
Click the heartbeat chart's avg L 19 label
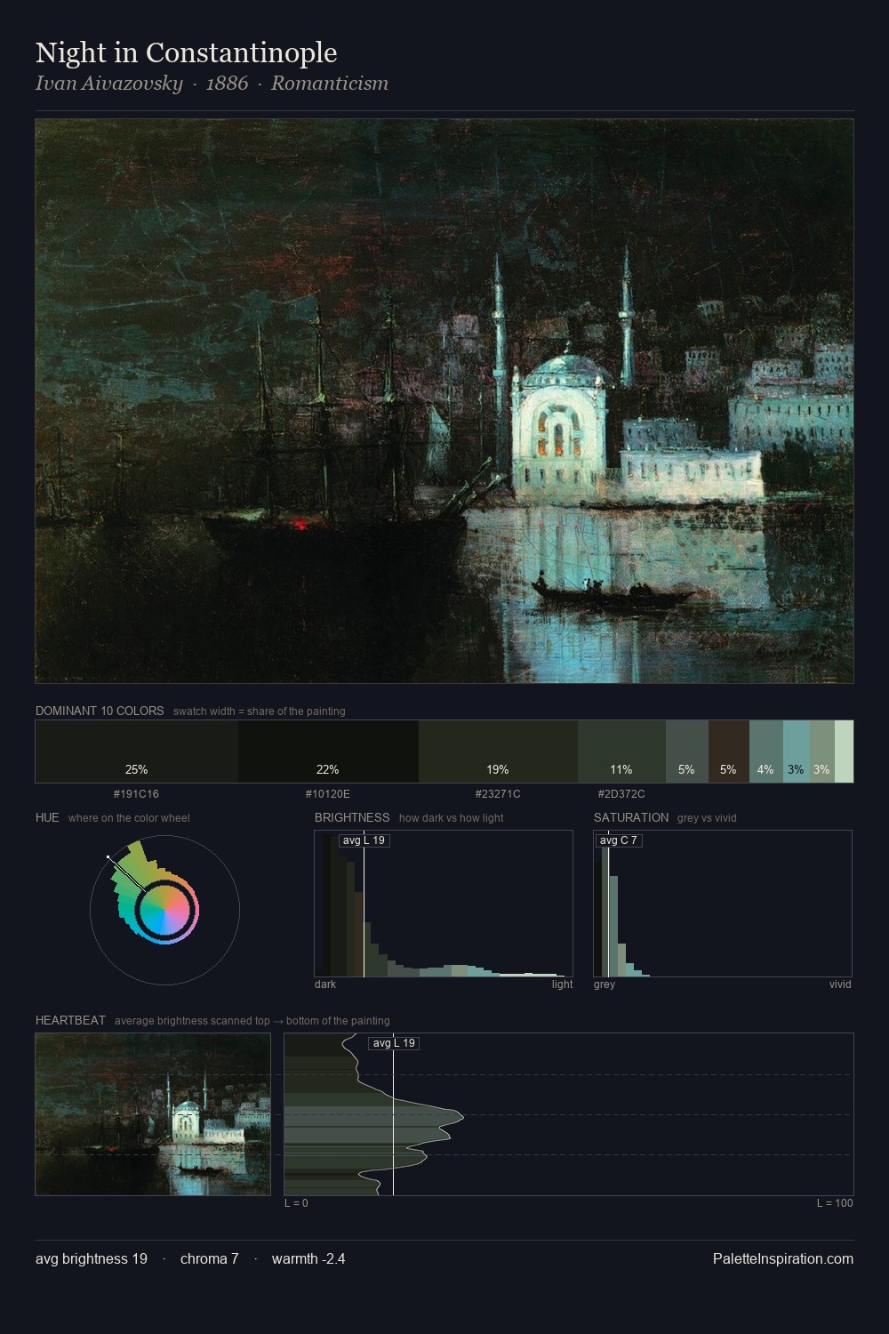394,1043
